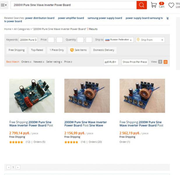Viewport: 180px width, 175px height.
Task: Click the minimum Price input field
Action: click(x=51, y=40)
